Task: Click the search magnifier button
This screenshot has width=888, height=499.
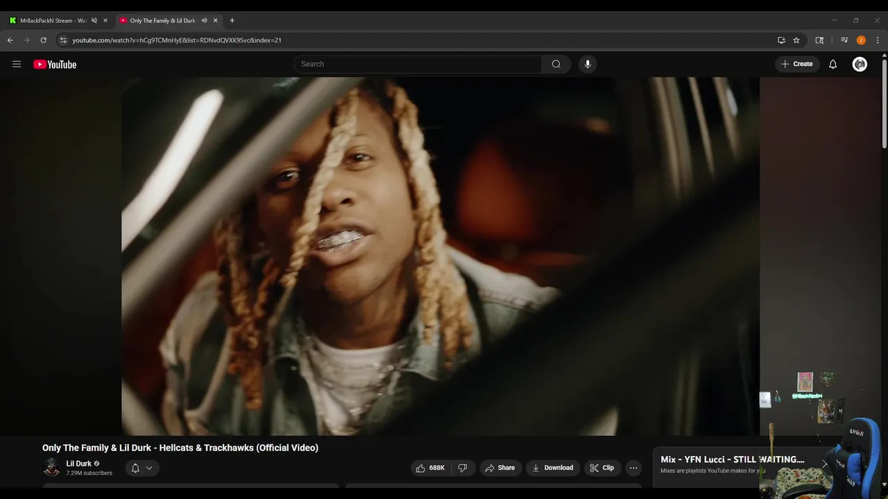Action: 556,64
